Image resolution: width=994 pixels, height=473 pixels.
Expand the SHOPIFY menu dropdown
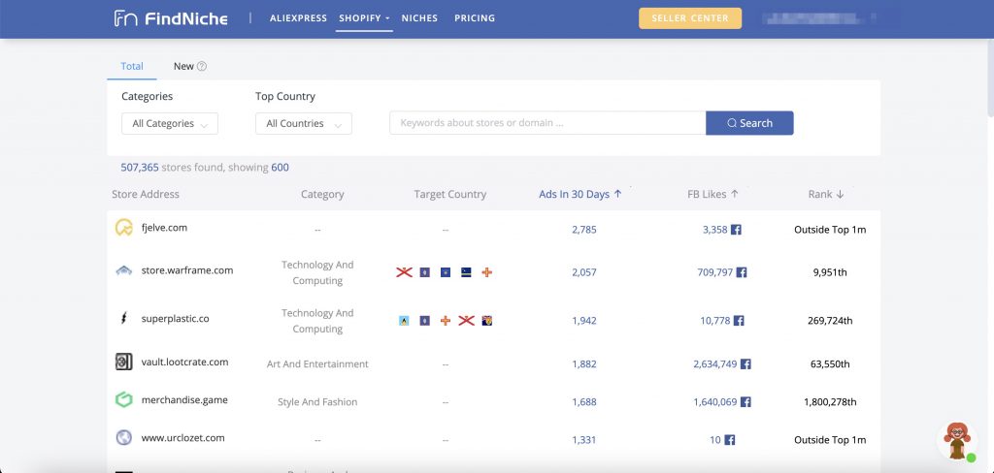(364, 18)
